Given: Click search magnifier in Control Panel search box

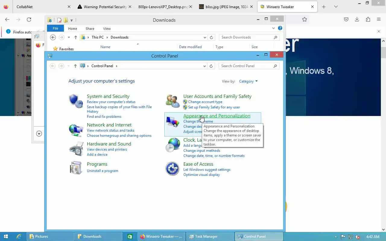Looking at the screenshot, I should click(x=275, y=66).
